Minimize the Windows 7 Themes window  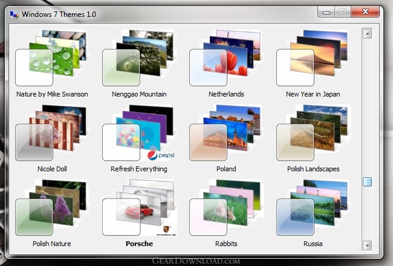327,11
